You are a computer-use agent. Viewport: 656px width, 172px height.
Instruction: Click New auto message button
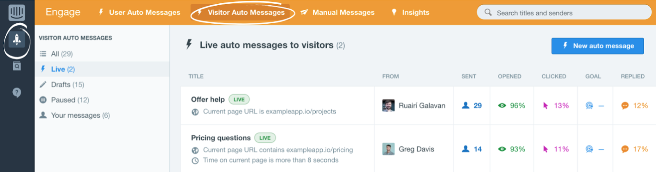597,46
